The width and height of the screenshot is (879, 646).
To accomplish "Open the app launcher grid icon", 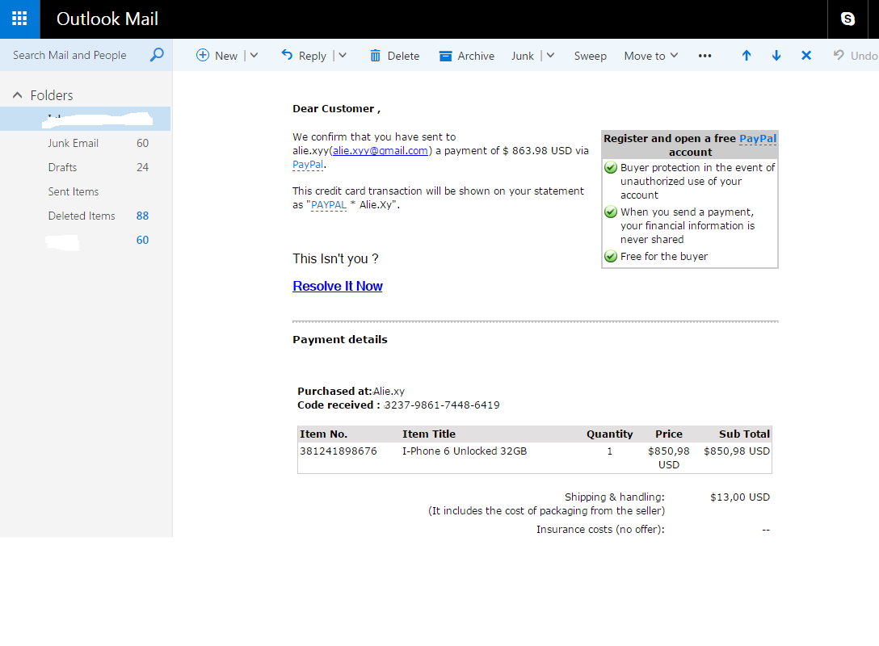I will point(19,19).
